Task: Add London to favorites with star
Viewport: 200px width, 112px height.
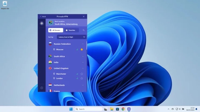Action: point(82,78)
